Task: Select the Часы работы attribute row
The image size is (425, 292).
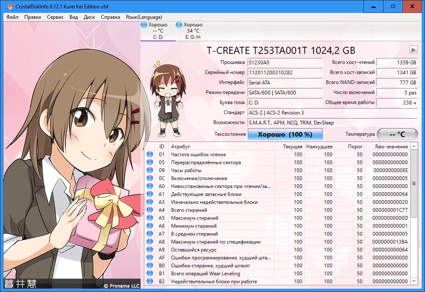Action: [x=278, y=170]
